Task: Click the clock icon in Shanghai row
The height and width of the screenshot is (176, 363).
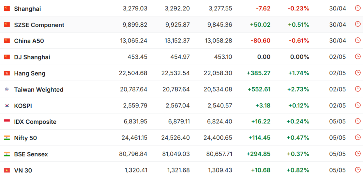Action: click(358, 8)
